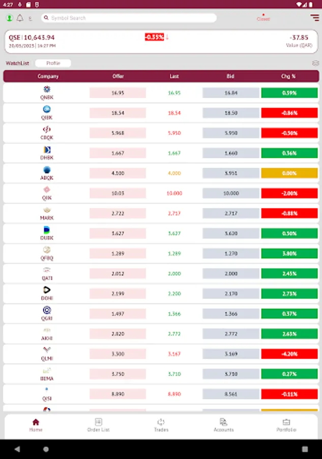Image resolution: width=322 pixels, height=459 pixels.
Task: Open Portfolio from bottom navigation
Action: click(x=286, y=425)
